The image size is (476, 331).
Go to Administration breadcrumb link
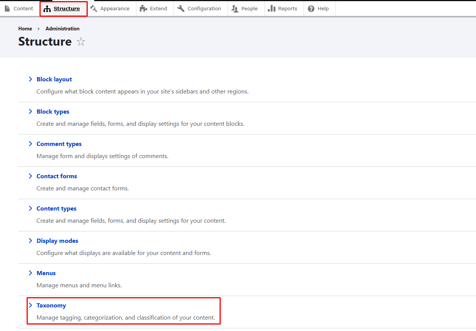pos(62,29)
